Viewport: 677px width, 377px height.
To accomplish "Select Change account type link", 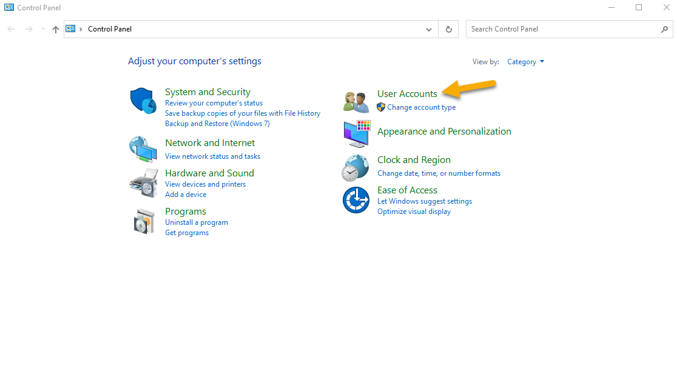I will tap(421, 107).
